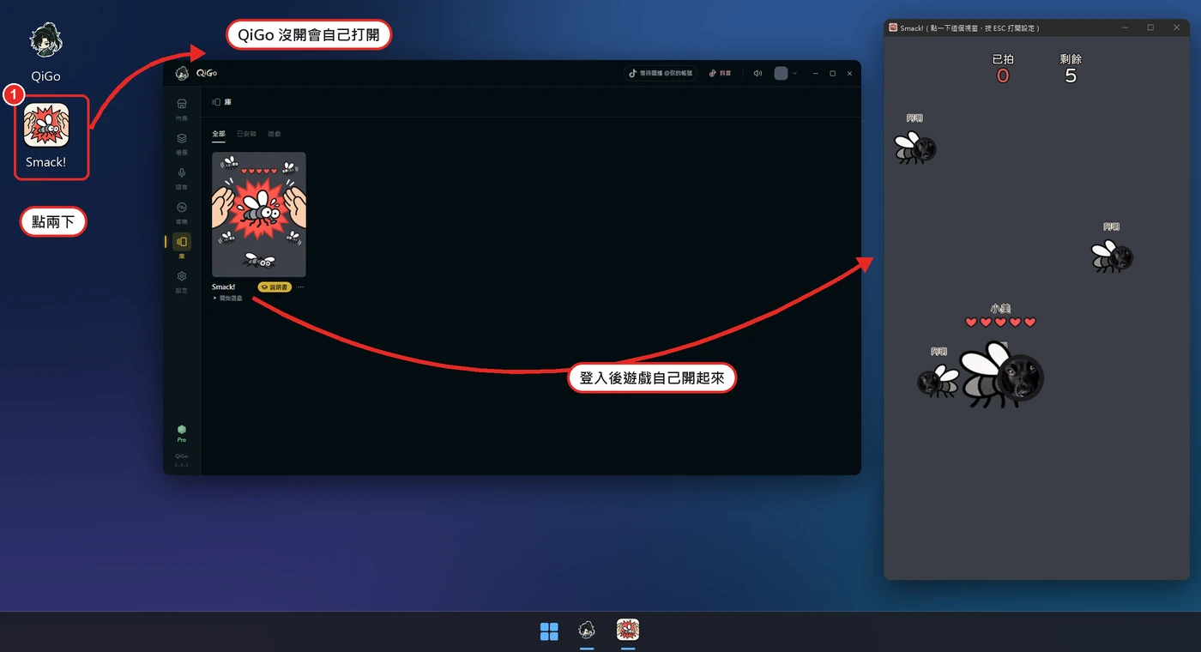Minimize the QiGo window
Image resolution: width=1201 pixels, height=652 pixels.
(816, 74)
